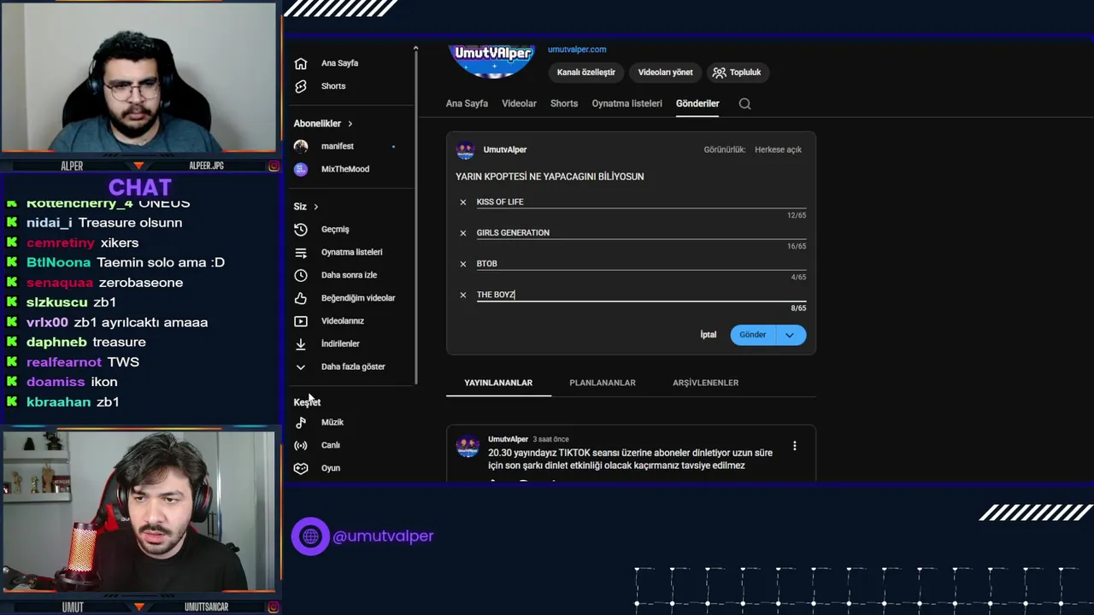
Task: Click the poll question text YARIN KPOPTESİ
Action: tap(550, 177)
